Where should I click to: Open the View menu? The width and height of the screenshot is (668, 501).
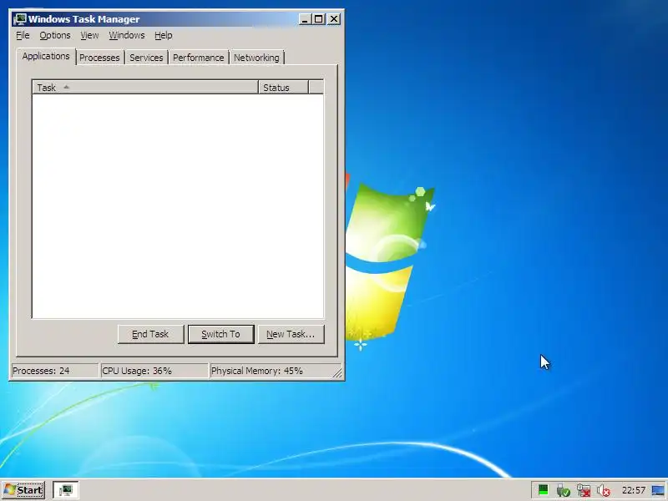tap(89, 35)
